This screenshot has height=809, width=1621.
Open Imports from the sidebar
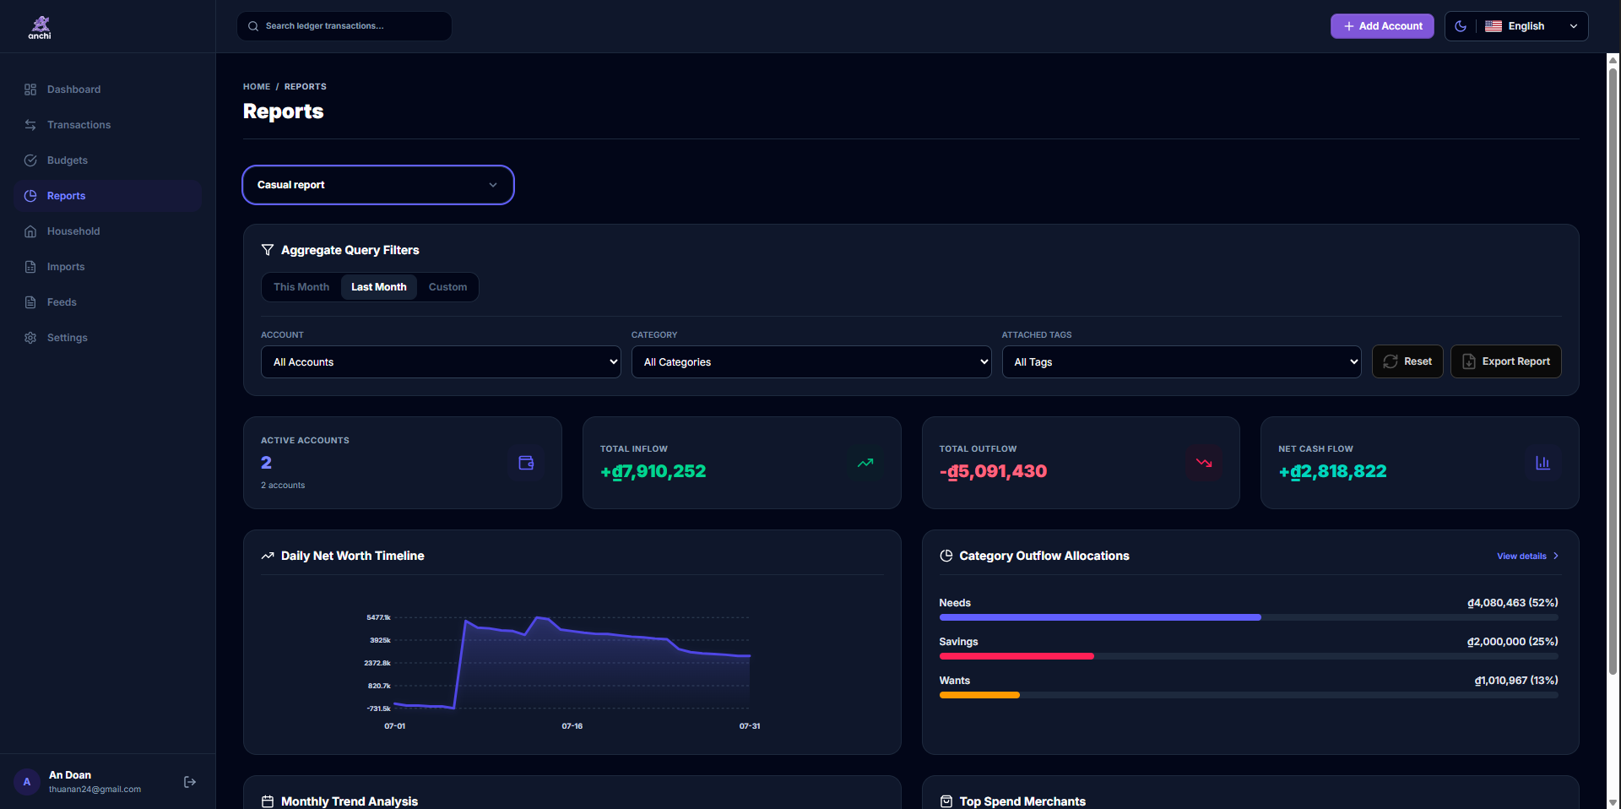[x=108, y=267]
